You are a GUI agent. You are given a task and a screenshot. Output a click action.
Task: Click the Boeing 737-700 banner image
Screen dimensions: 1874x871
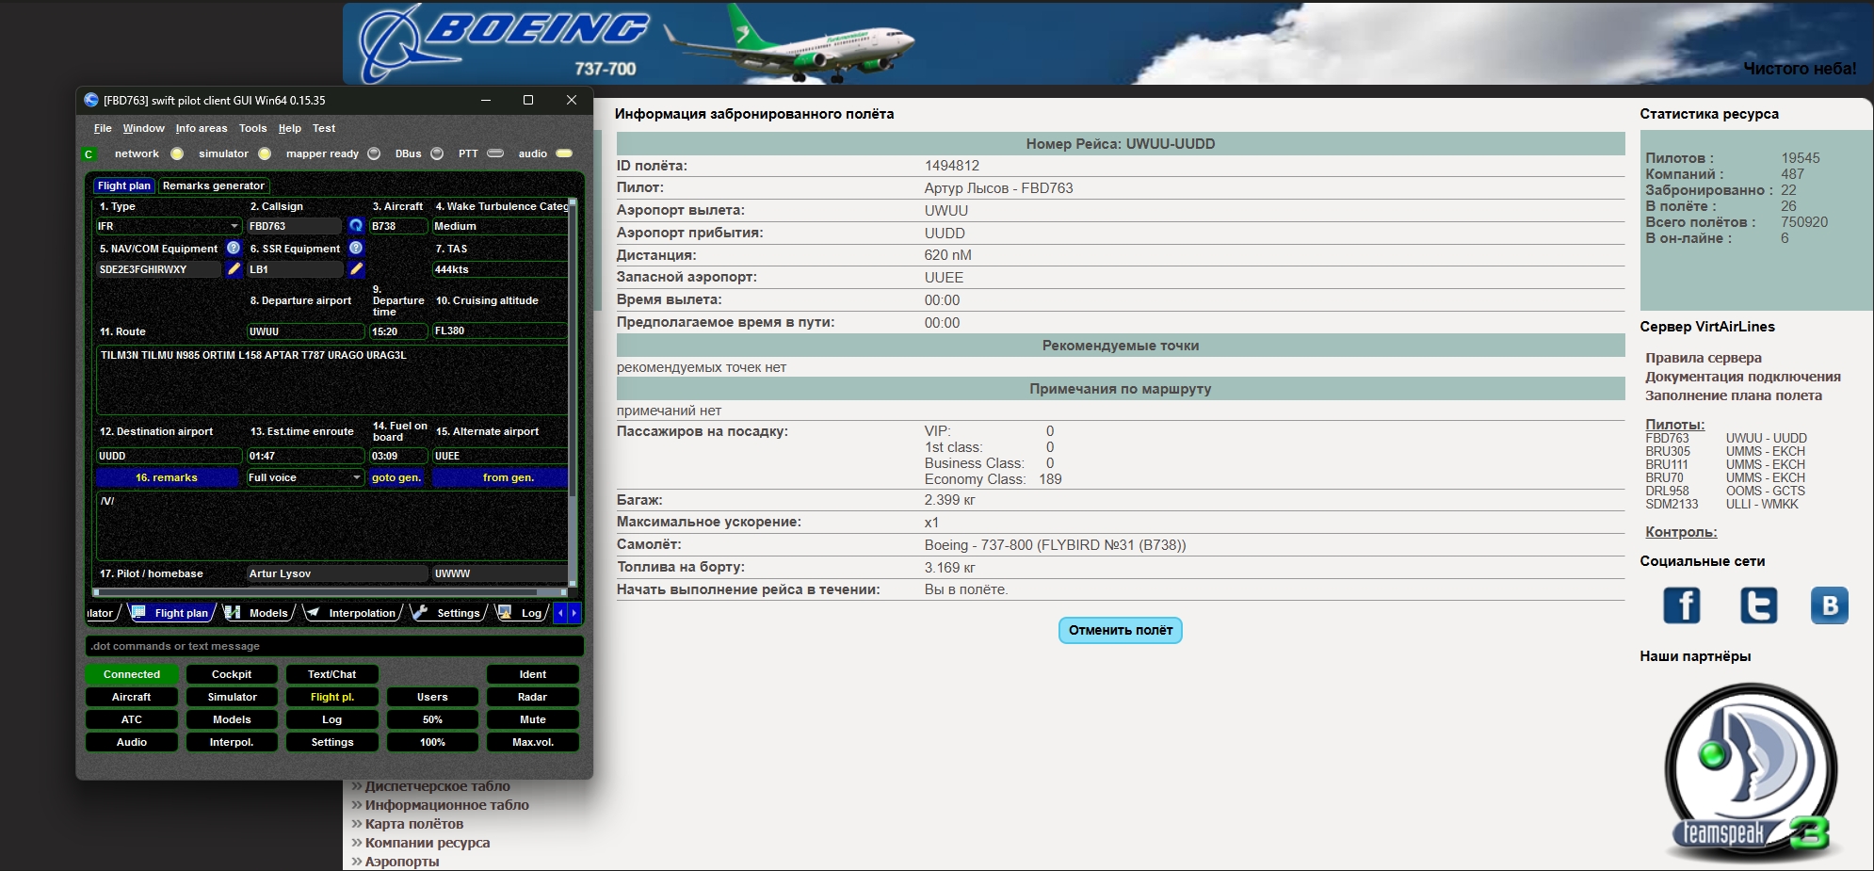tap(1107, 43)
